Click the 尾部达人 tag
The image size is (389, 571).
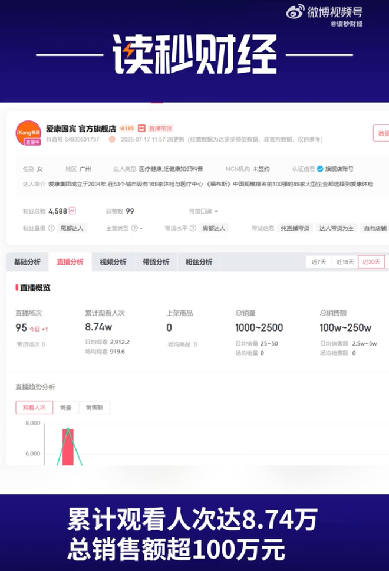(x=72, y=228)
